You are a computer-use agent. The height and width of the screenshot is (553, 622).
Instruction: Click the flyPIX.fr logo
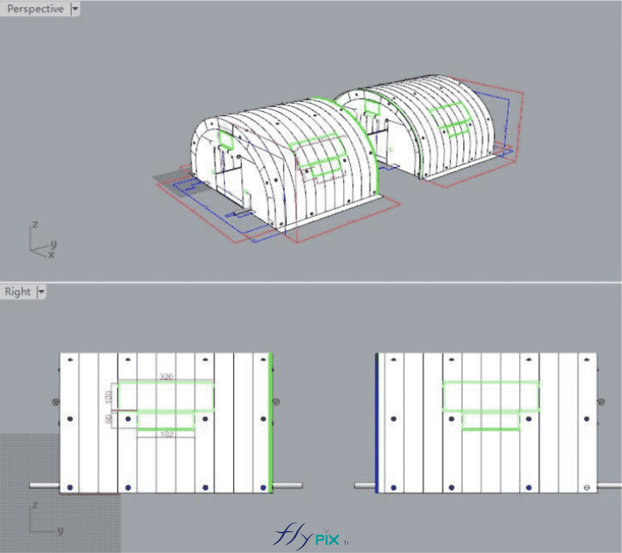pyautogui.click(x=311, y=536)
